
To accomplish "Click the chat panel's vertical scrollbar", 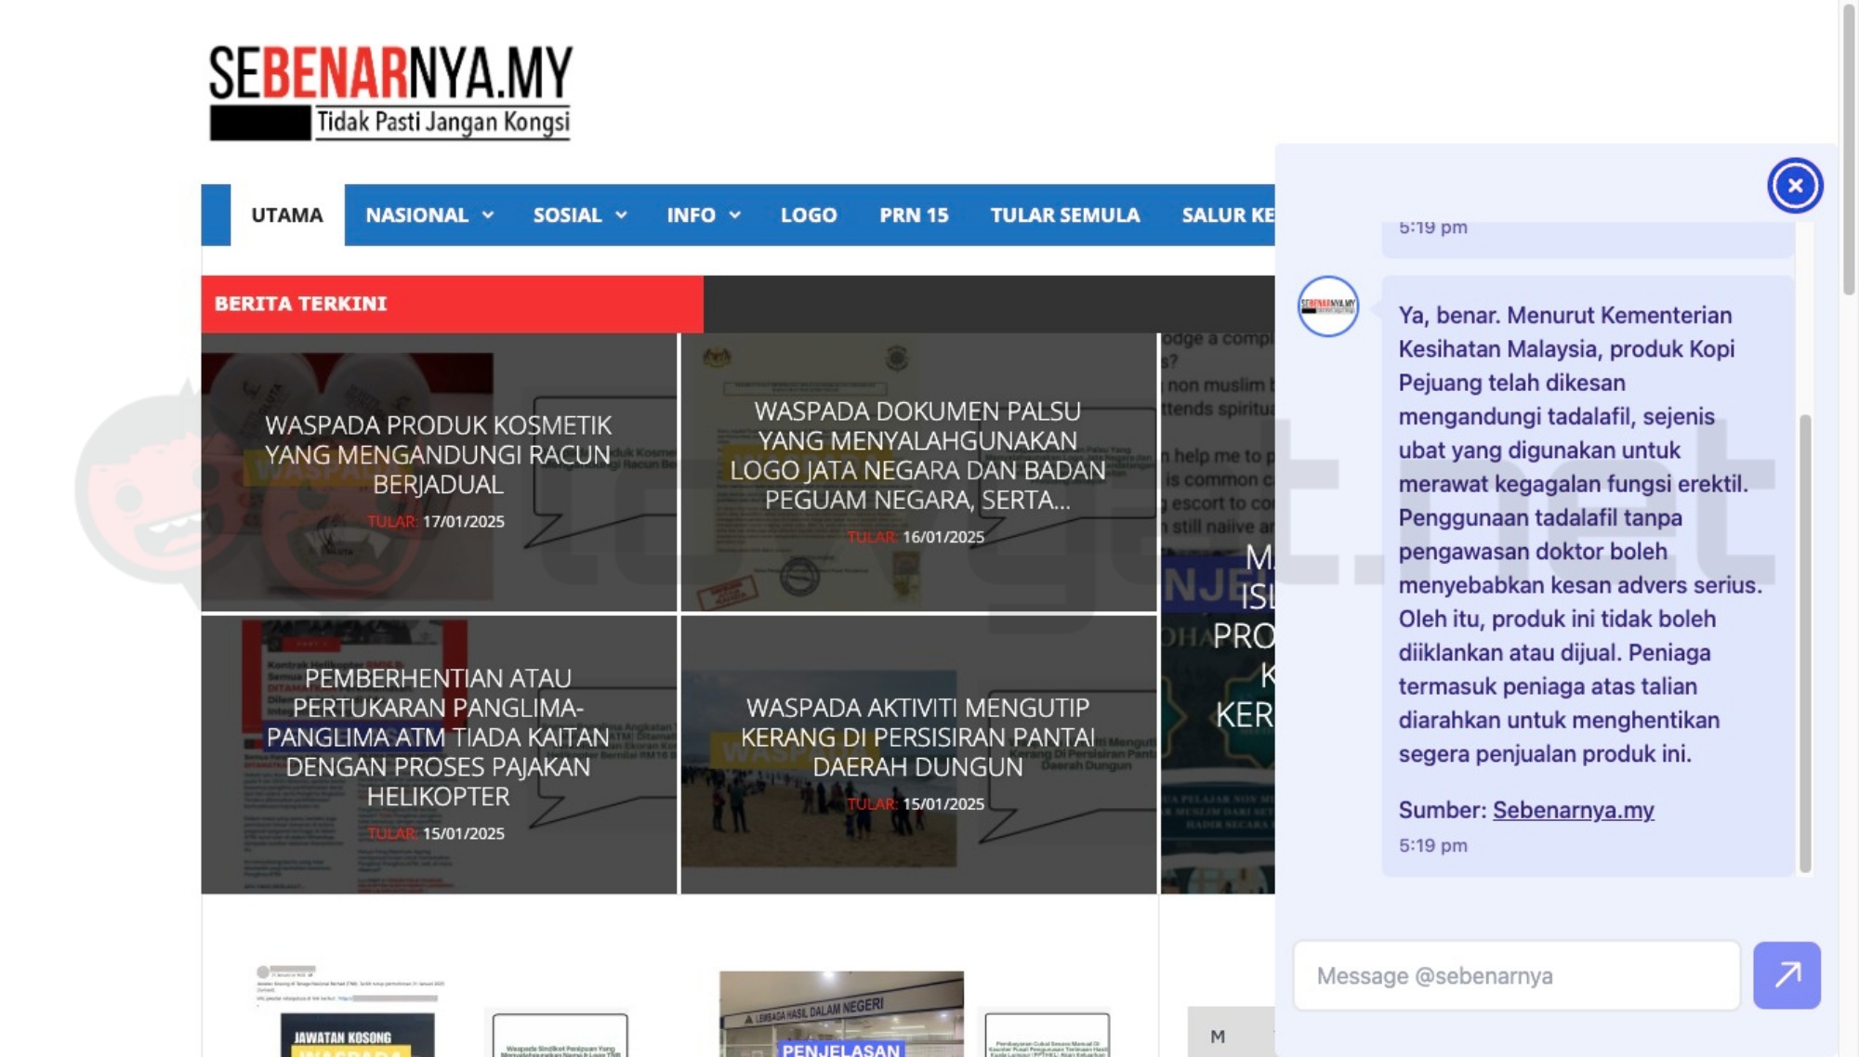I will pyautogui.click(x=1805, y=643).
